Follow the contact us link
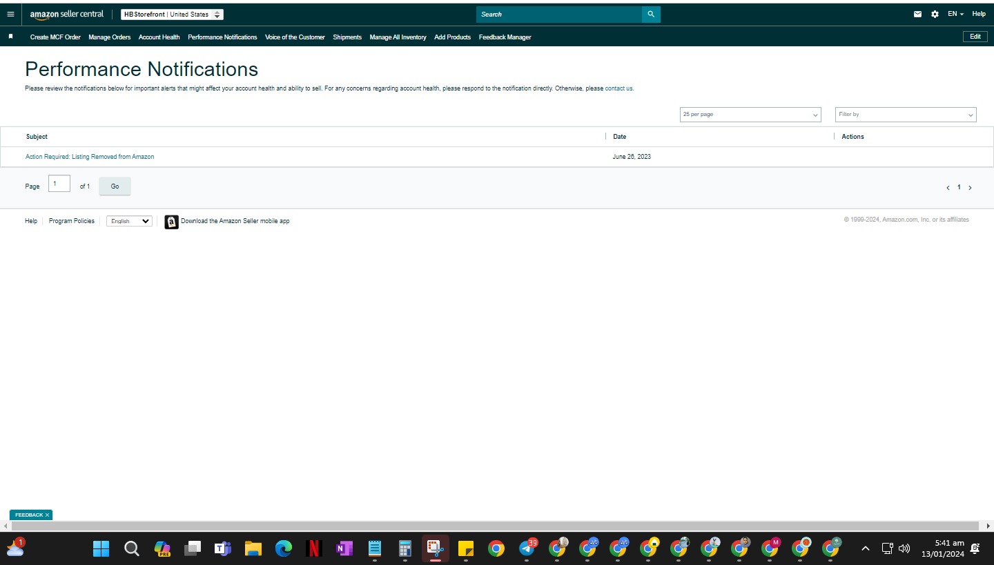This screenshot has height=565, width=994. pyautogui.click(x=618, y=88)
